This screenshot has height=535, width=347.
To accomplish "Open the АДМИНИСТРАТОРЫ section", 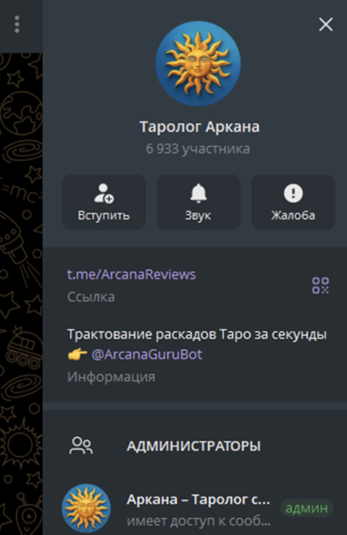I will coord(194,446).
